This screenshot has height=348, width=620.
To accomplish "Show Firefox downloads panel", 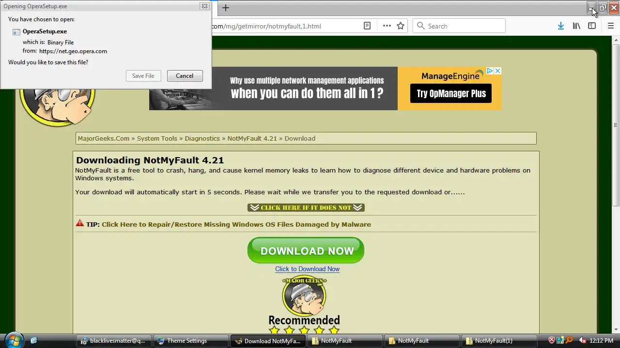I will click(x=560, y=26).
